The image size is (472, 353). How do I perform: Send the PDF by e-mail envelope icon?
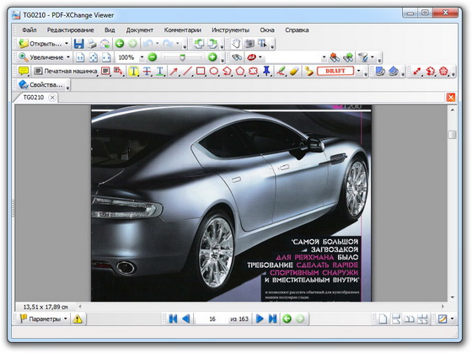point(105,44)
